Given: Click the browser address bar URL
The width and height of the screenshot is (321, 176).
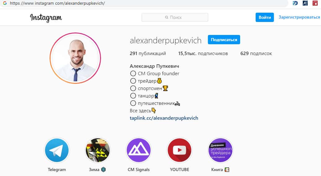Looking at the screenshot, I should click(57, 3).
